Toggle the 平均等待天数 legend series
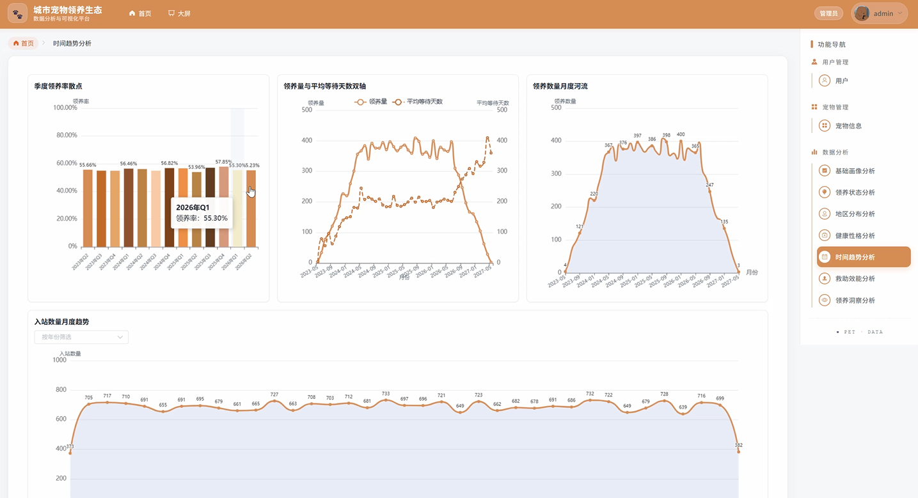Screen dimensions: 918x498 tap(418, 102)
